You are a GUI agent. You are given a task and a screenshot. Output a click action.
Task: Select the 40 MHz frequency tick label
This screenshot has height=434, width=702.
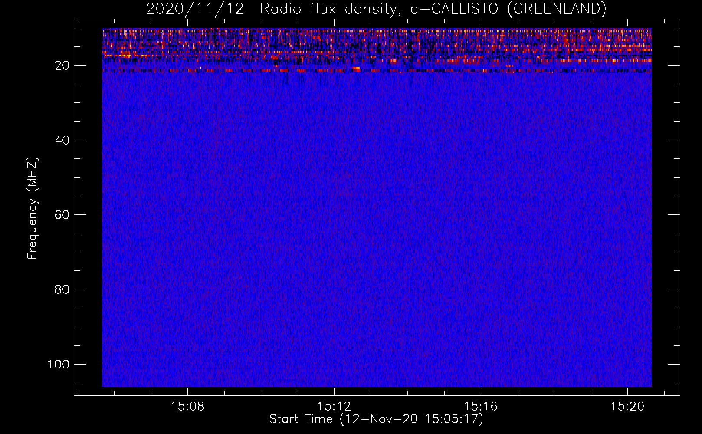point(62,140)
